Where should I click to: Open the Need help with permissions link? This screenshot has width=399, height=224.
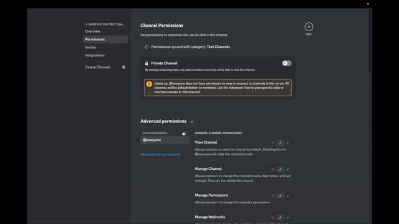(x=160, y=154)
